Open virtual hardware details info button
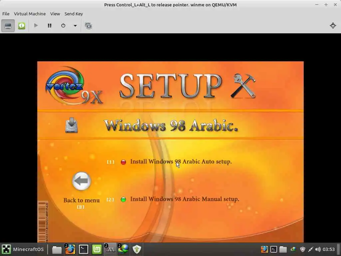Viewport: 341px width, 256px height. 22,26
